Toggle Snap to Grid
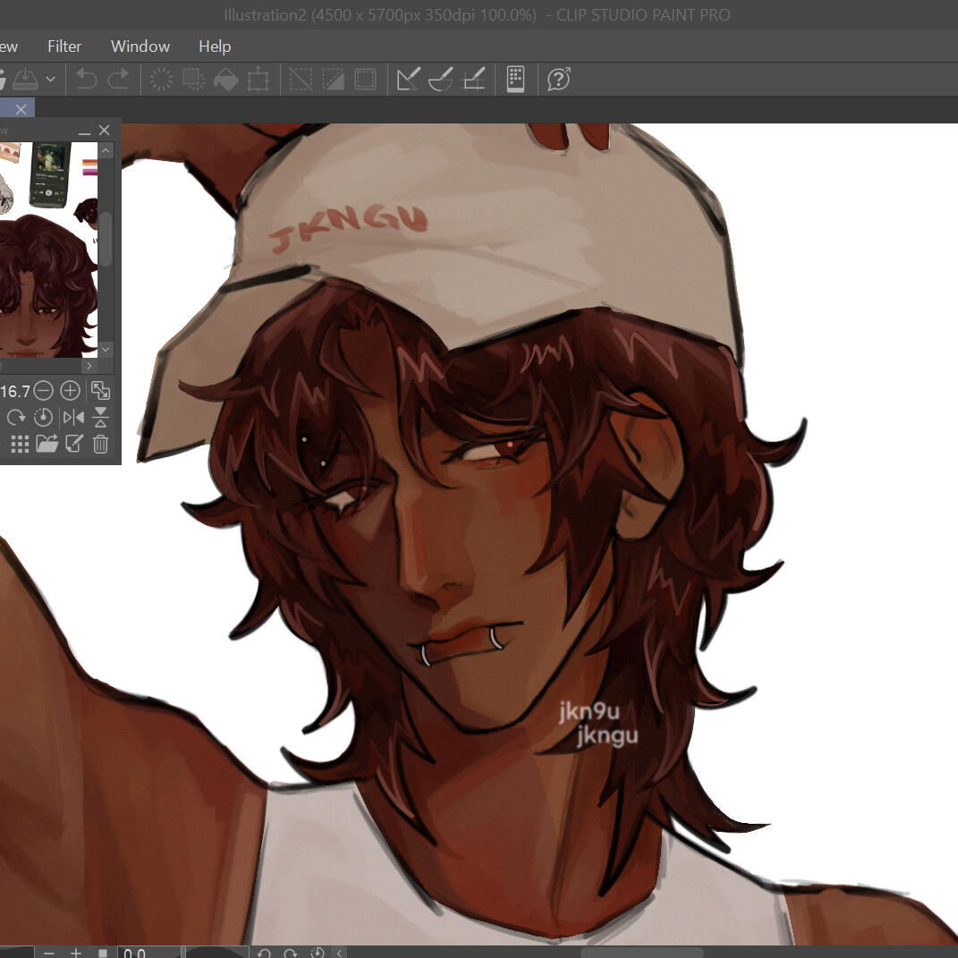 tap(474, 80)
